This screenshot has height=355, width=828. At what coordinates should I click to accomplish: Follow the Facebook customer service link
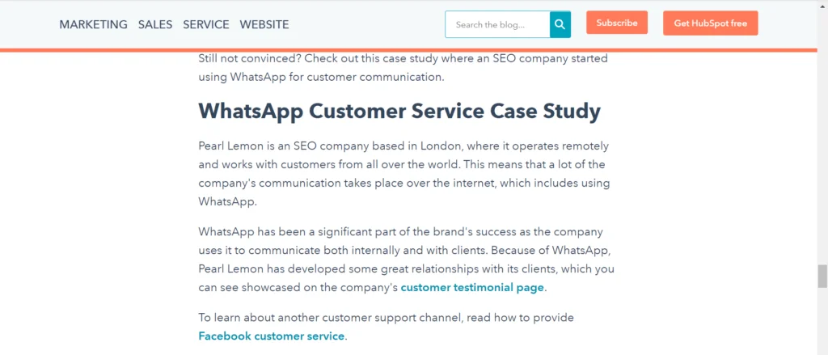(x=272, y=336)
